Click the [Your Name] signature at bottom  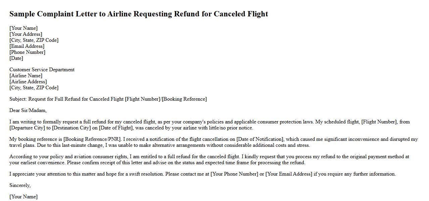pos(23,197)
